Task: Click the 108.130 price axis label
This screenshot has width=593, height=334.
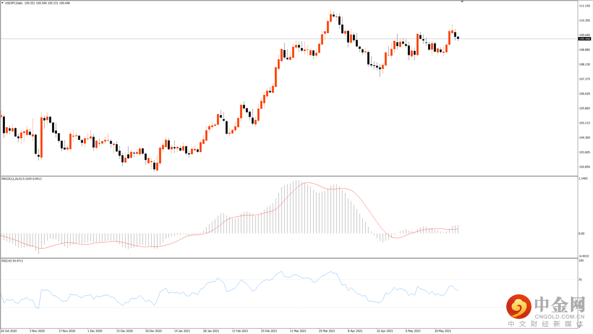Action: (584, 64)
